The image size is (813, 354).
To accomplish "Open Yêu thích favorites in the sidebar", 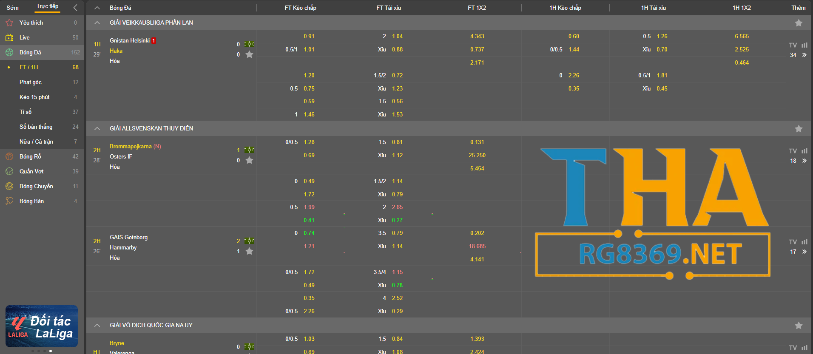I will coord(42,23).
